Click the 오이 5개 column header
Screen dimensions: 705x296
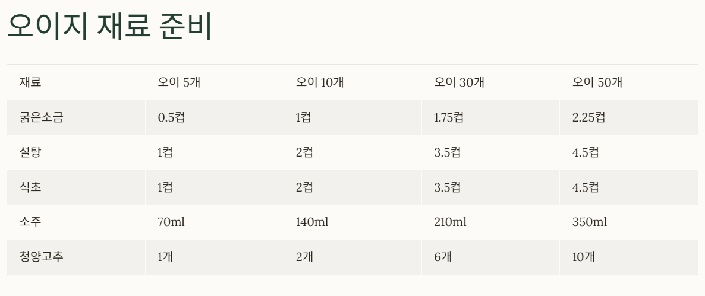click(215, 82)
